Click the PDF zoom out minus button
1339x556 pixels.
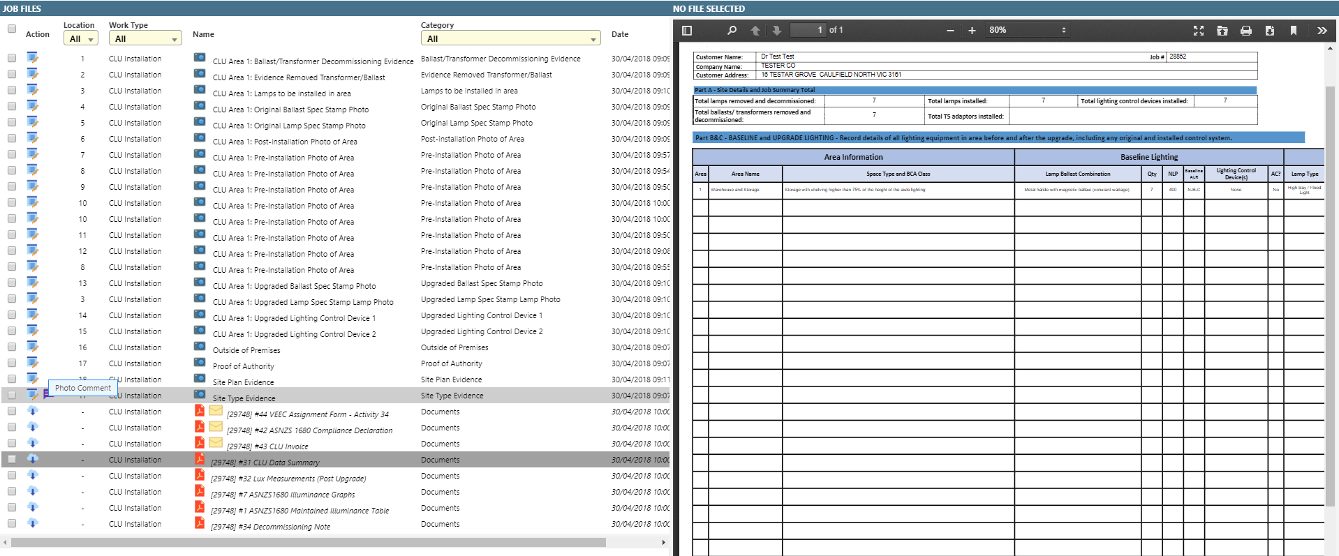pyautogui.click(x=950, y=31)
